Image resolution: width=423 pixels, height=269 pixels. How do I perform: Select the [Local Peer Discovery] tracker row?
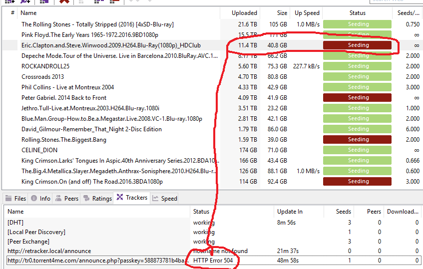tap(213, 232)
